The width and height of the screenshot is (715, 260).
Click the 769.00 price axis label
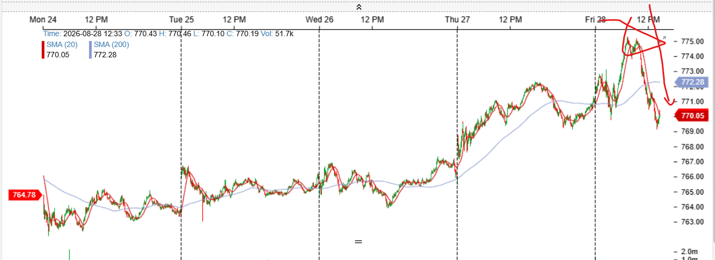pyautogui.click(x=692, y=131)
